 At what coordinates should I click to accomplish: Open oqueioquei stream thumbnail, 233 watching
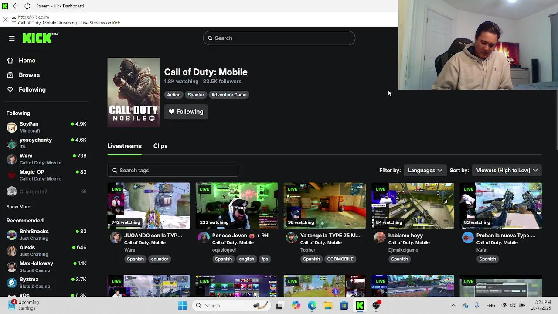point(237,205)
